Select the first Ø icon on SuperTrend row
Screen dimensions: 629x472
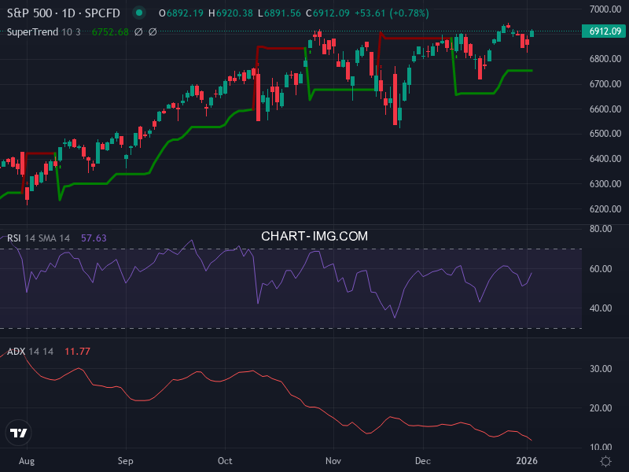138,32
